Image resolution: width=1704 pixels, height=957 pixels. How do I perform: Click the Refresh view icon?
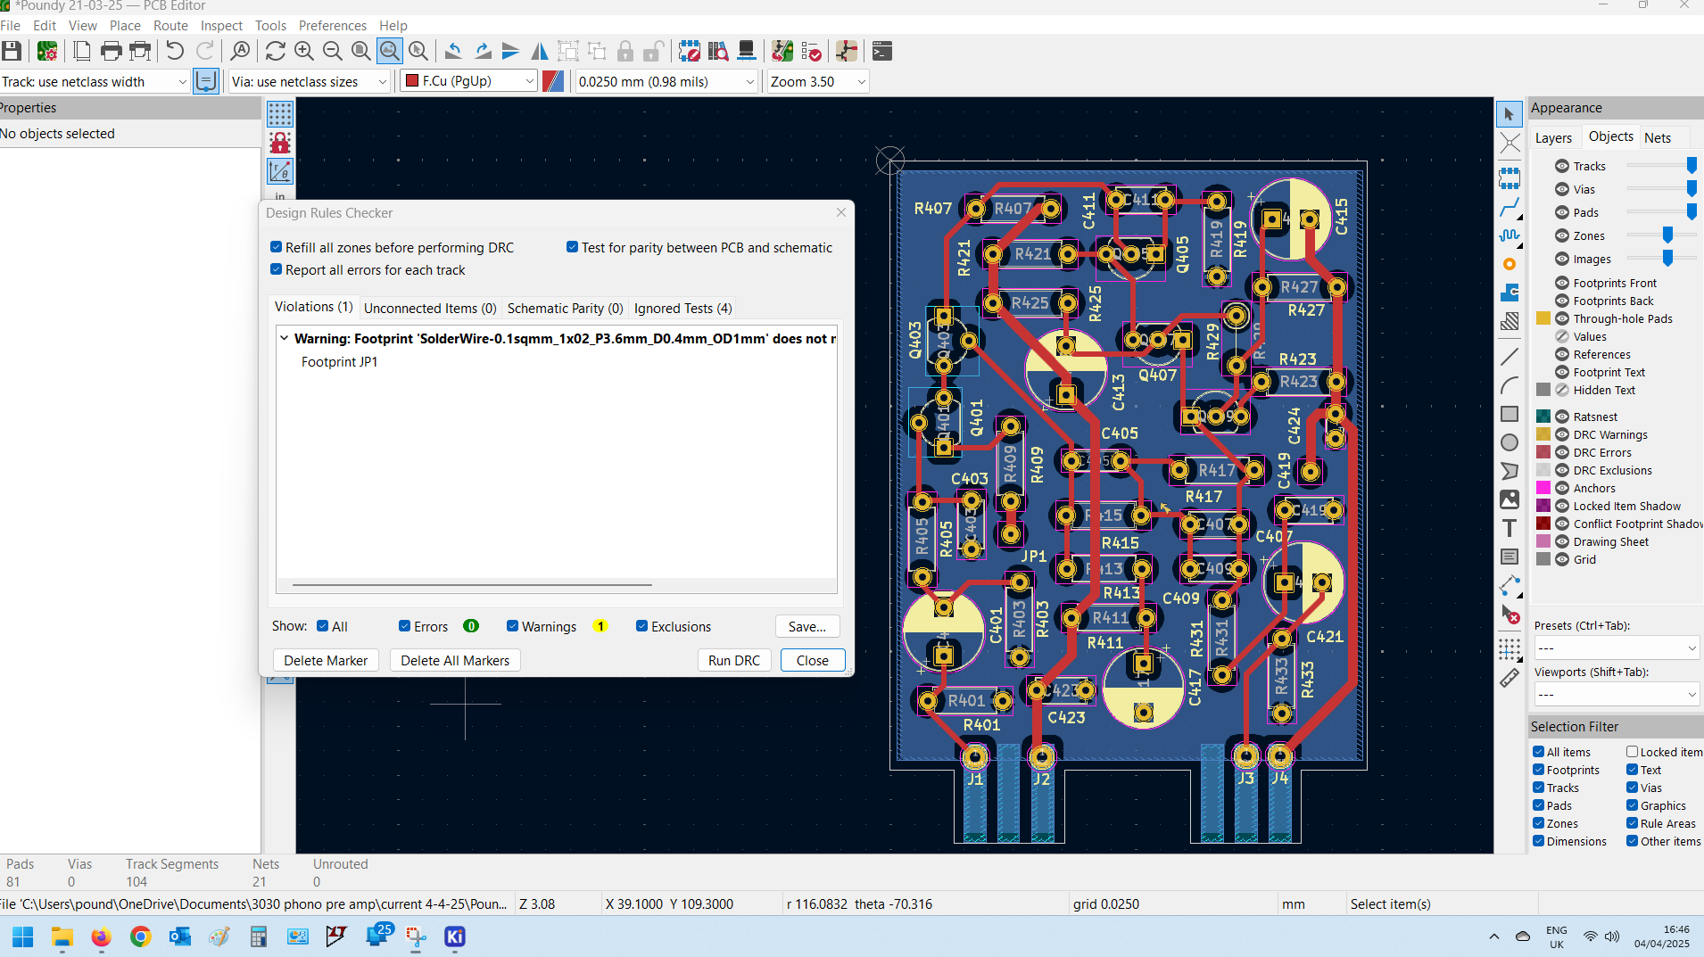click(276, 51)
